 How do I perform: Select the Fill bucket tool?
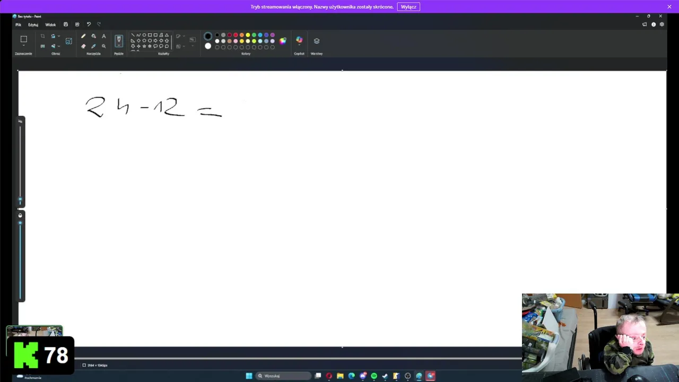[93, 36]
